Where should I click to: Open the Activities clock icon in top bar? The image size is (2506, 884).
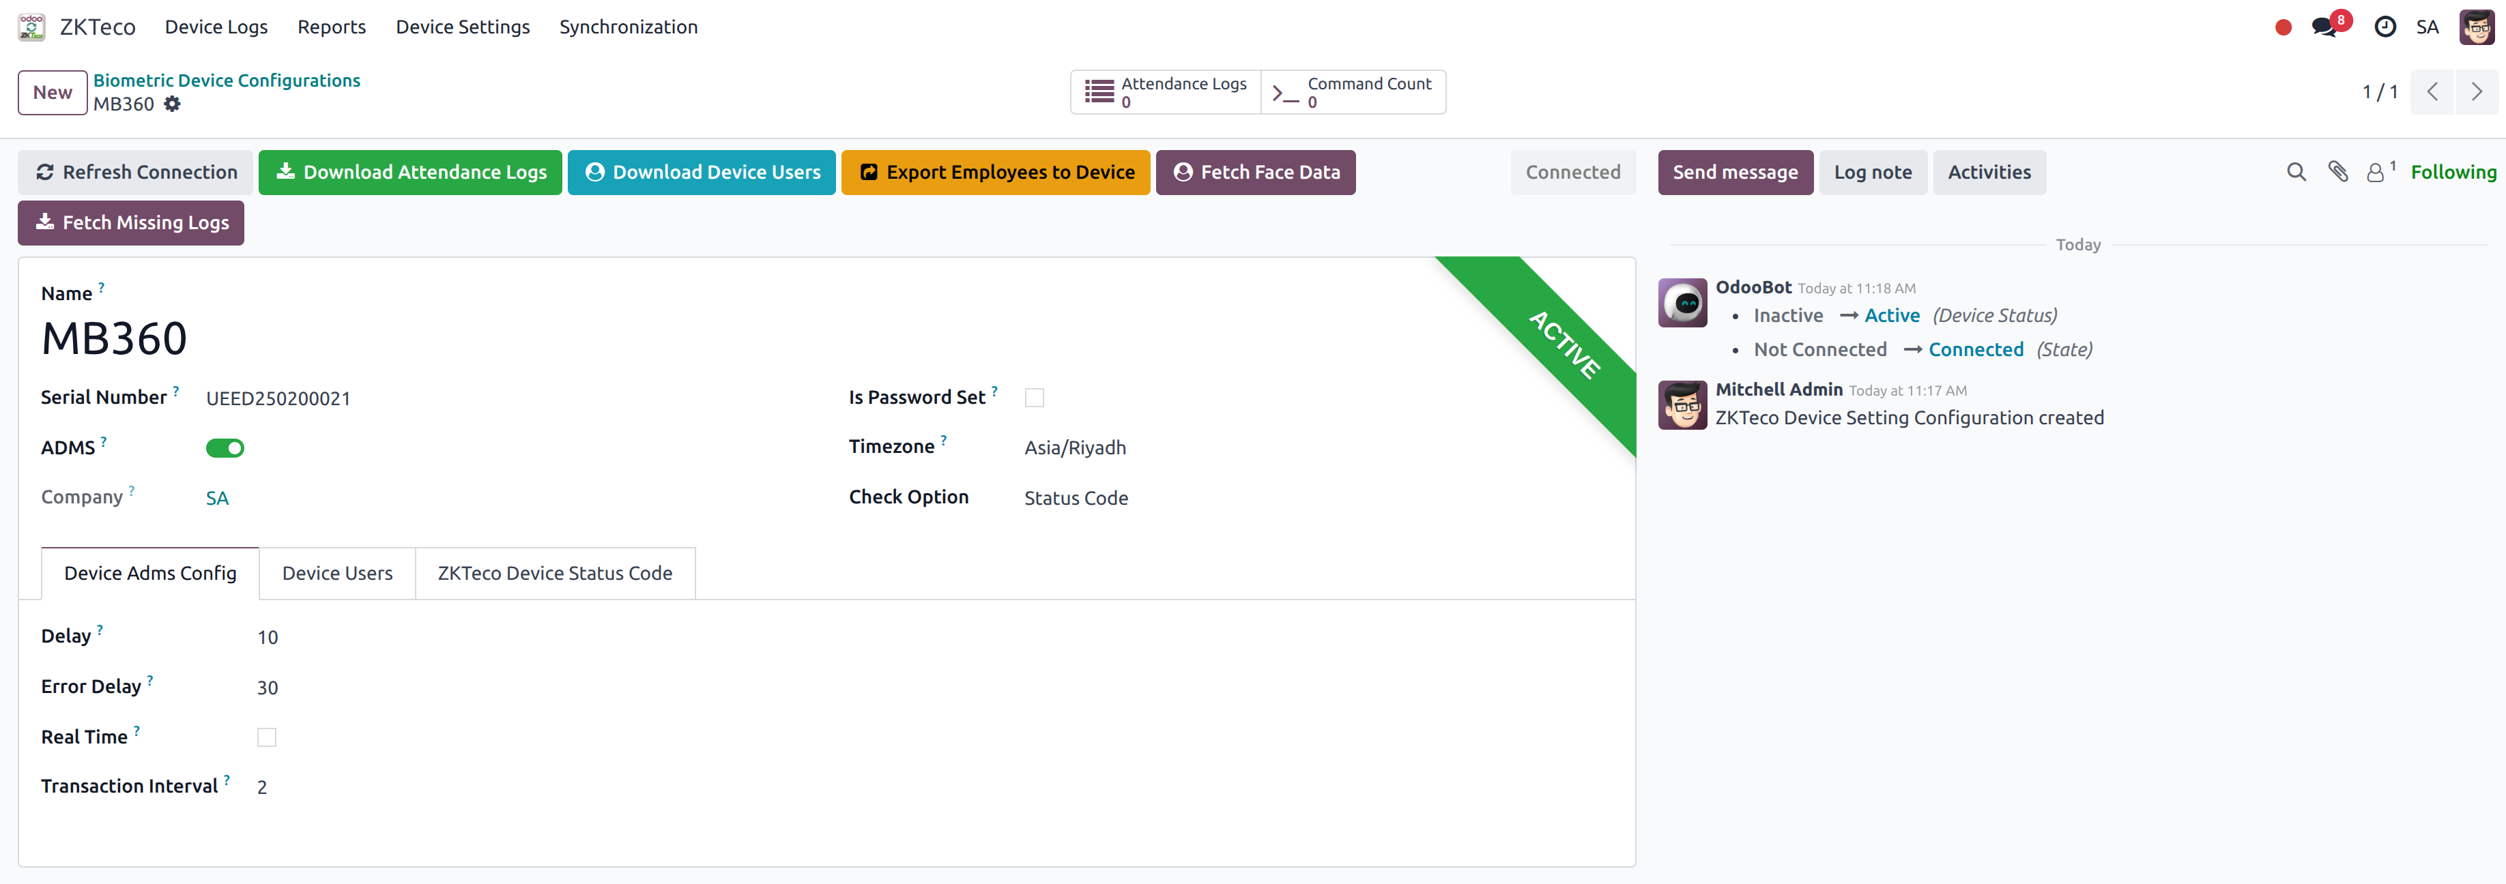click(x=2385, y=26)
